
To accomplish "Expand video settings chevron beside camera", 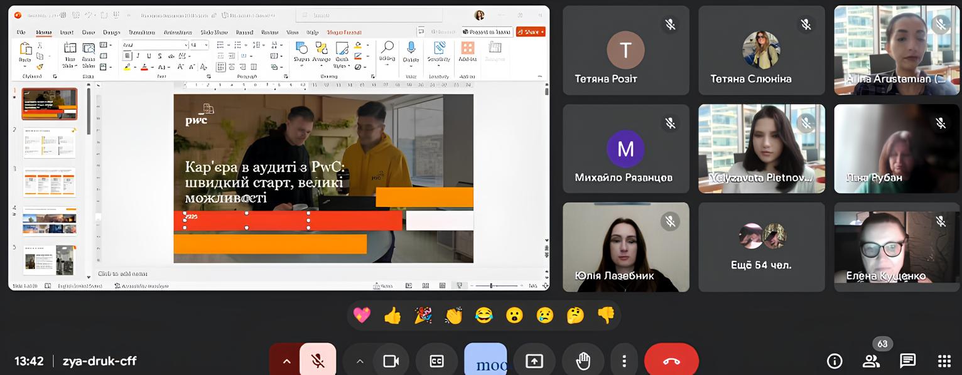I will 360,361.
